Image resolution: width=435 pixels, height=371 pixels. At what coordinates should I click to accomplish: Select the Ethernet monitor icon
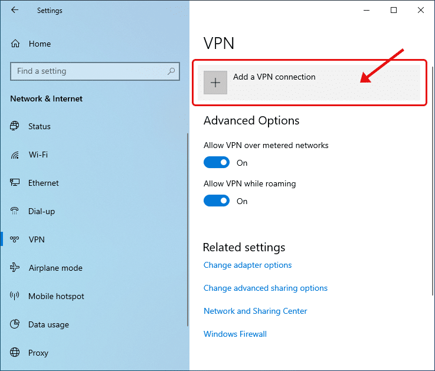[15, 183]
